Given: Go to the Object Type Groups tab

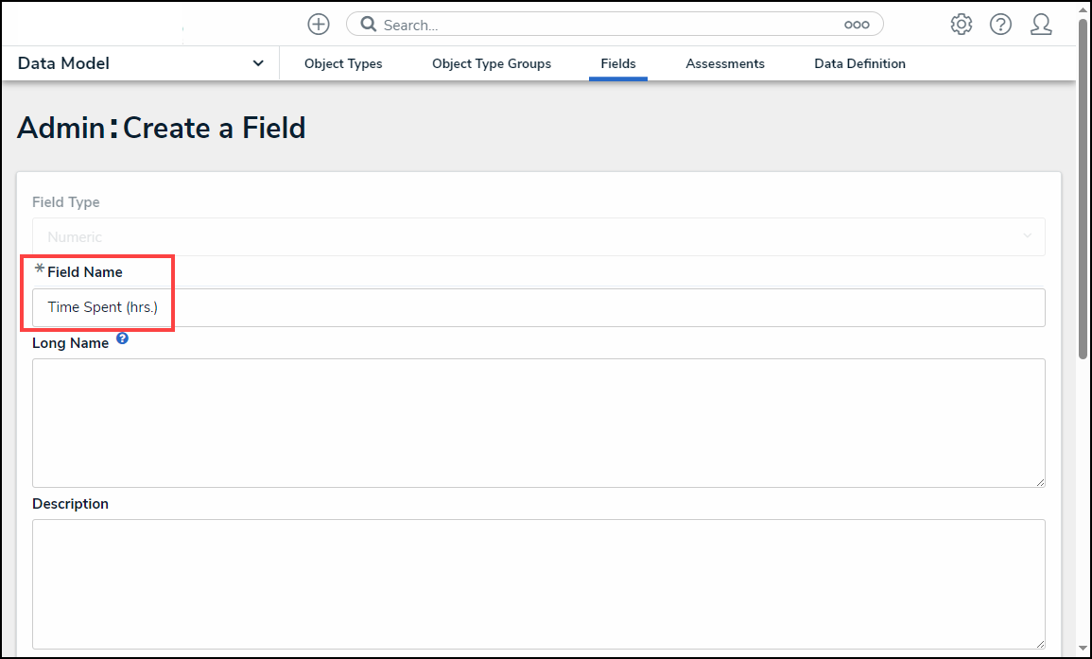Looking at the screenshot, I should (492, 64).
